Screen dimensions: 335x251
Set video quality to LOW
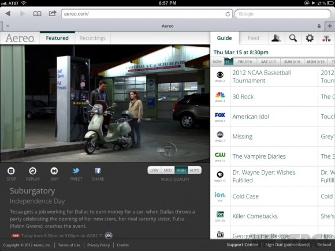click(154, 170)
